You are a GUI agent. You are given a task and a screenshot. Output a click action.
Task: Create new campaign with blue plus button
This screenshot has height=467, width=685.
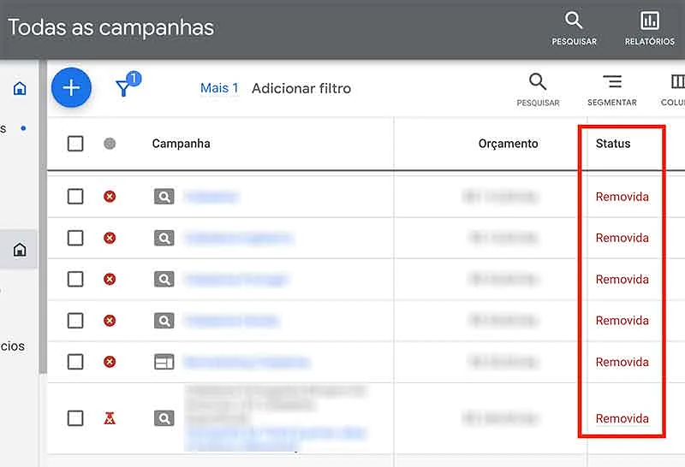coord(71,88)
